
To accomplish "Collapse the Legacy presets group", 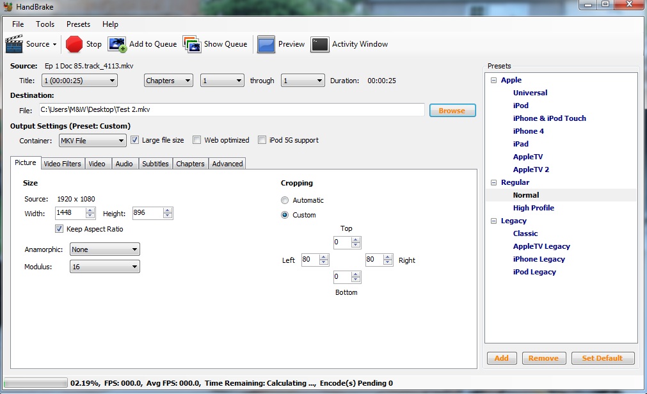I will [493, 221].
